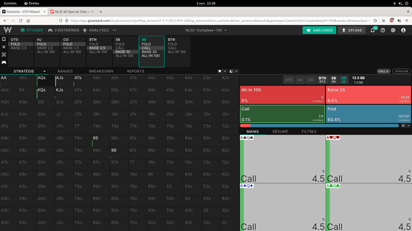This screenshot has height=231, width=412.
Task: Expand the NL50 Complexe 100 dropdown
Action: (206, 30)
